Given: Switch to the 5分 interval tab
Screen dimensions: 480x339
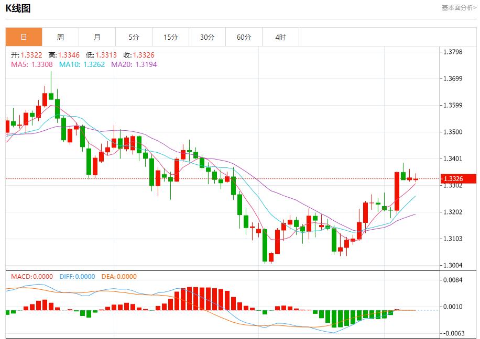Looking at the screenshot, I should point(134,37).
